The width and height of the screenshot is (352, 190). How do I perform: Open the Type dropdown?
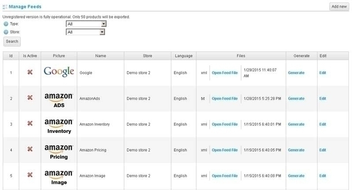click(86, 24)
